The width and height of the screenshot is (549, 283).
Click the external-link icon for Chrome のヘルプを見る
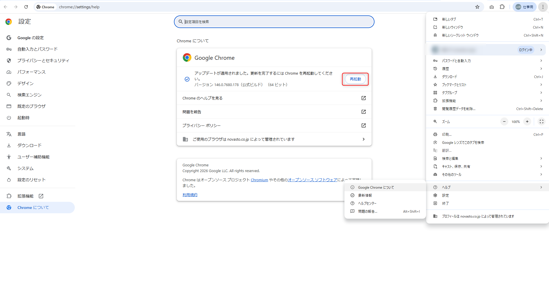click(364, 98)
